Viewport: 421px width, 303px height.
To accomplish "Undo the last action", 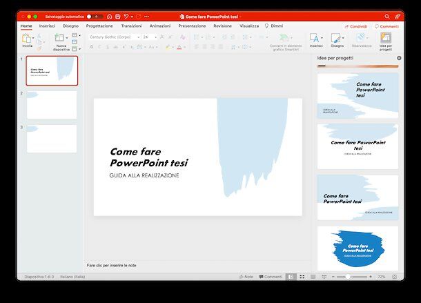I will click(126, 17).
